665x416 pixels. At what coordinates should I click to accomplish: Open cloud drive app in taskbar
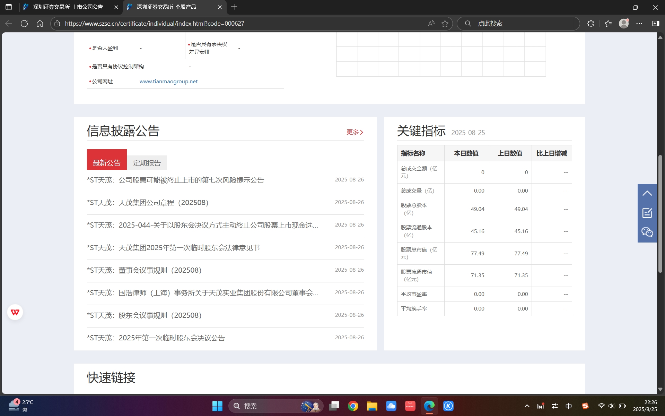[x=391, y=406]
